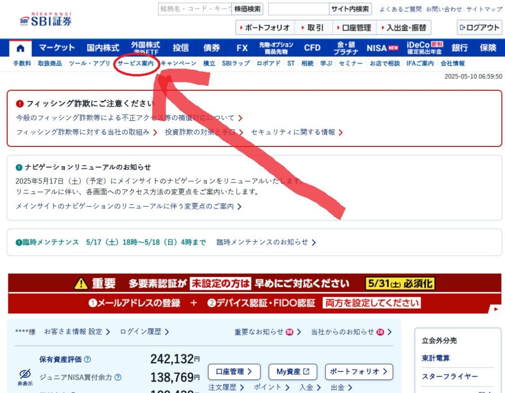Viewport: 505px width, 393px height.
Task: Click the red alert icon by フィッシング詐欺
Action: (20, 104)
